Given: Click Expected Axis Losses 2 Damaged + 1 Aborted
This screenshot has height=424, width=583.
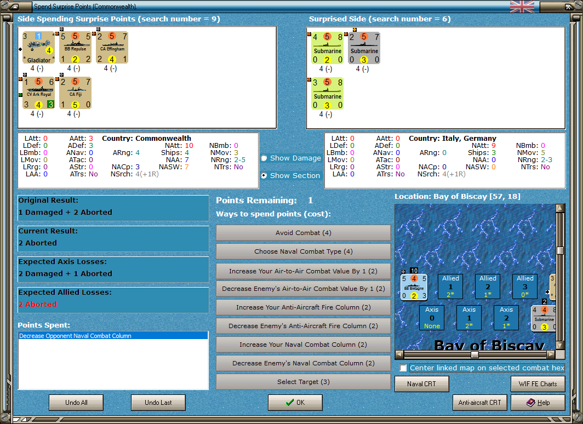Looking at the screenshot, I should coord(65,273).
